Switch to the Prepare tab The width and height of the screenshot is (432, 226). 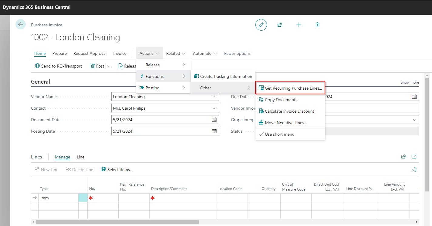click(59, 53)
